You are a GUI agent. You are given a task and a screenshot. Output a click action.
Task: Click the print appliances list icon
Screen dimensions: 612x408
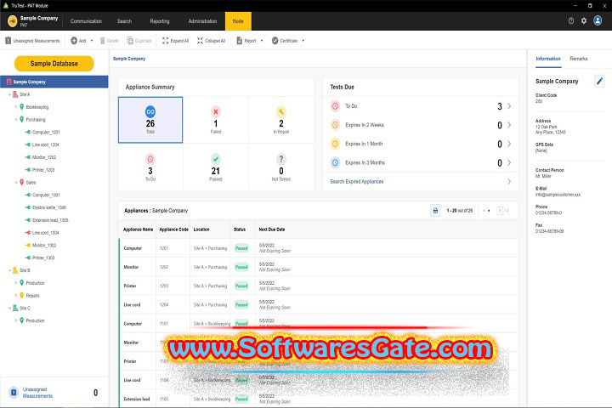[x=435, y=211]
